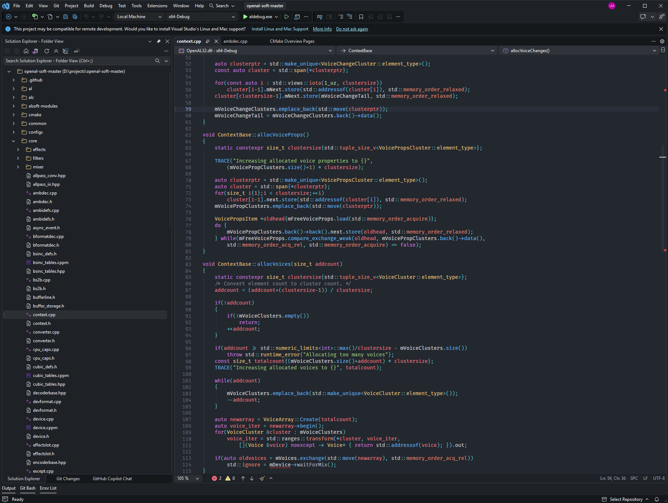Open the Git Changes tab
The width and height of the screenshot is (668, 503).
coord(68,479)
